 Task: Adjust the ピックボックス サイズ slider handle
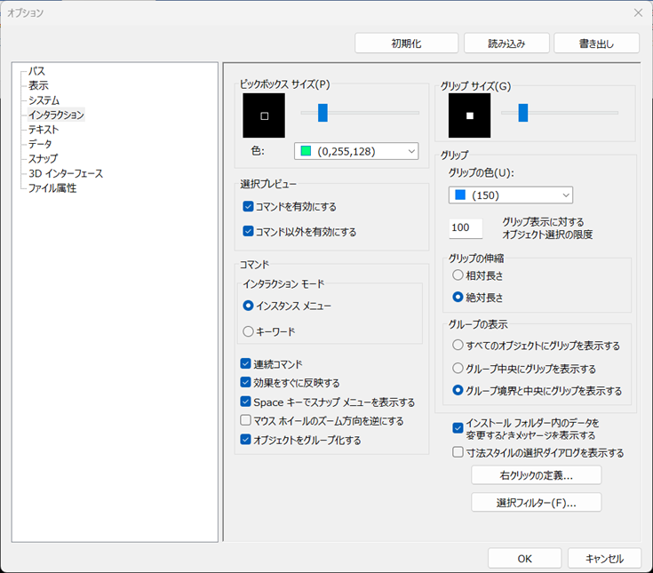click(323, 113)
